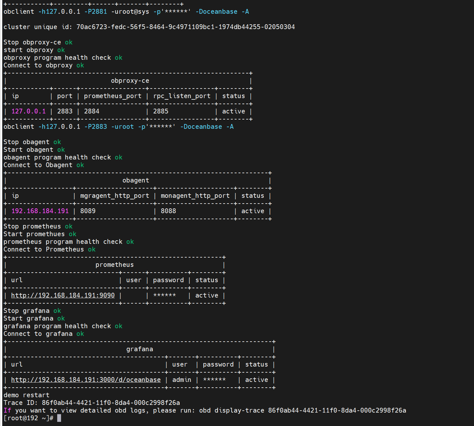Click the 'Start grafana ok' line
Viewport: 474px width, 426px height.
click(34, 318)
